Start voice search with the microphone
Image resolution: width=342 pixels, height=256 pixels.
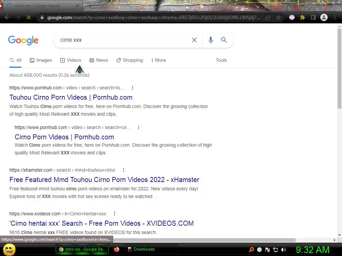point(210,40)
